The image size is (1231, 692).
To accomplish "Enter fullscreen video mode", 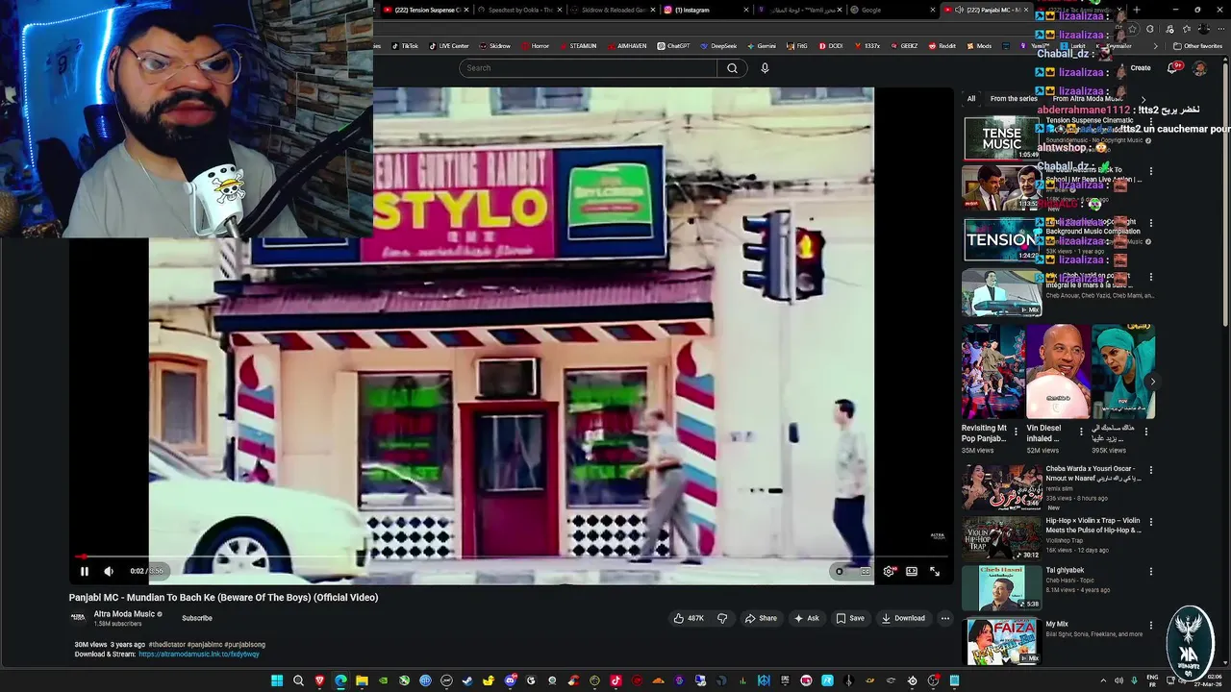I will 935,571.
